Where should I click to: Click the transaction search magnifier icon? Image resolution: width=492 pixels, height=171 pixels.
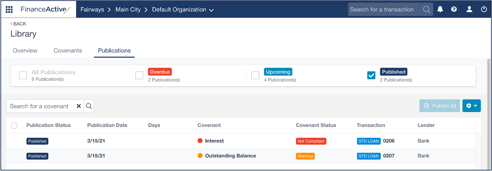[x=427, y=9]
